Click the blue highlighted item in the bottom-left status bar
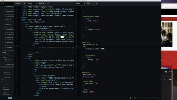The height and width of the screenshot is (100, 177). (x=10, y=98)
